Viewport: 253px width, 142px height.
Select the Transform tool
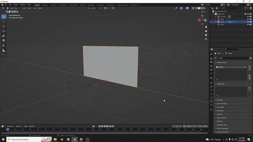(4, 40)
